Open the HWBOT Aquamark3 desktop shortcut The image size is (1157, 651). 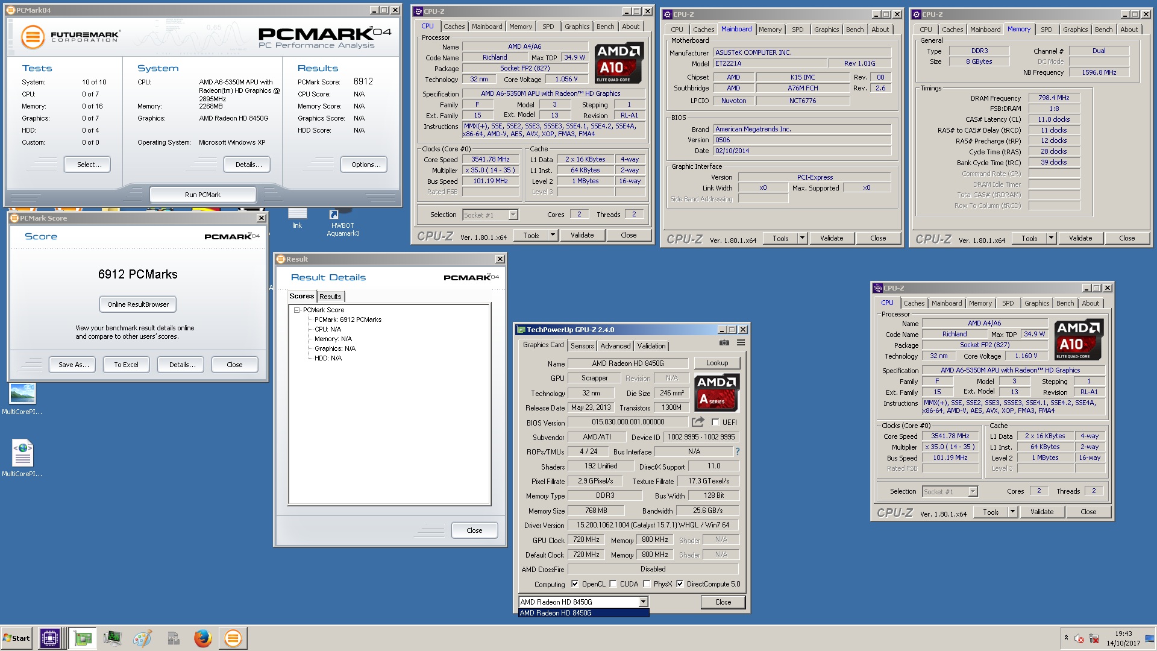(342, 222)
